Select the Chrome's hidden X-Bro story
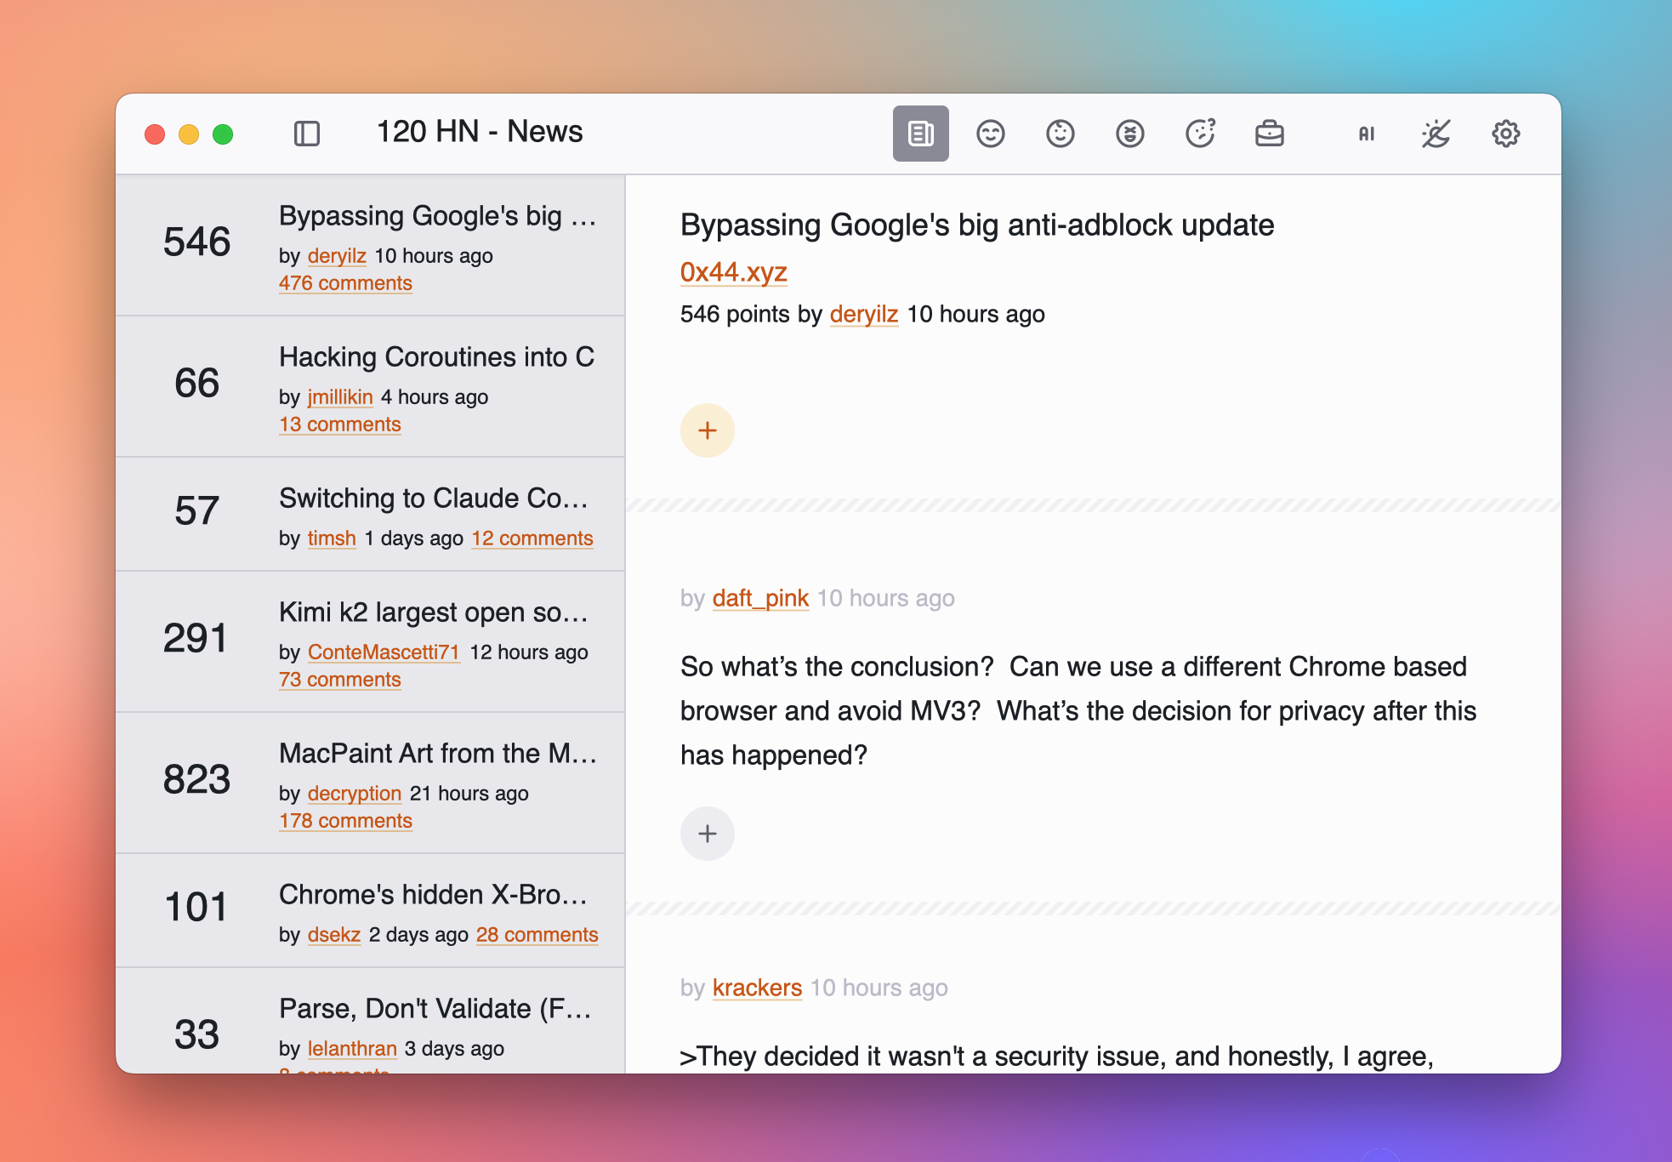 pyautogui.click(x=433, y=895)
